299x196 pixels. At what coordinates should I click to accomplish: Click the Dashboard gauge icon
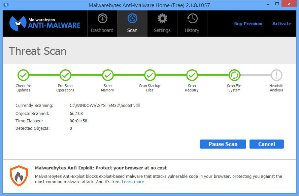(102, 18)
